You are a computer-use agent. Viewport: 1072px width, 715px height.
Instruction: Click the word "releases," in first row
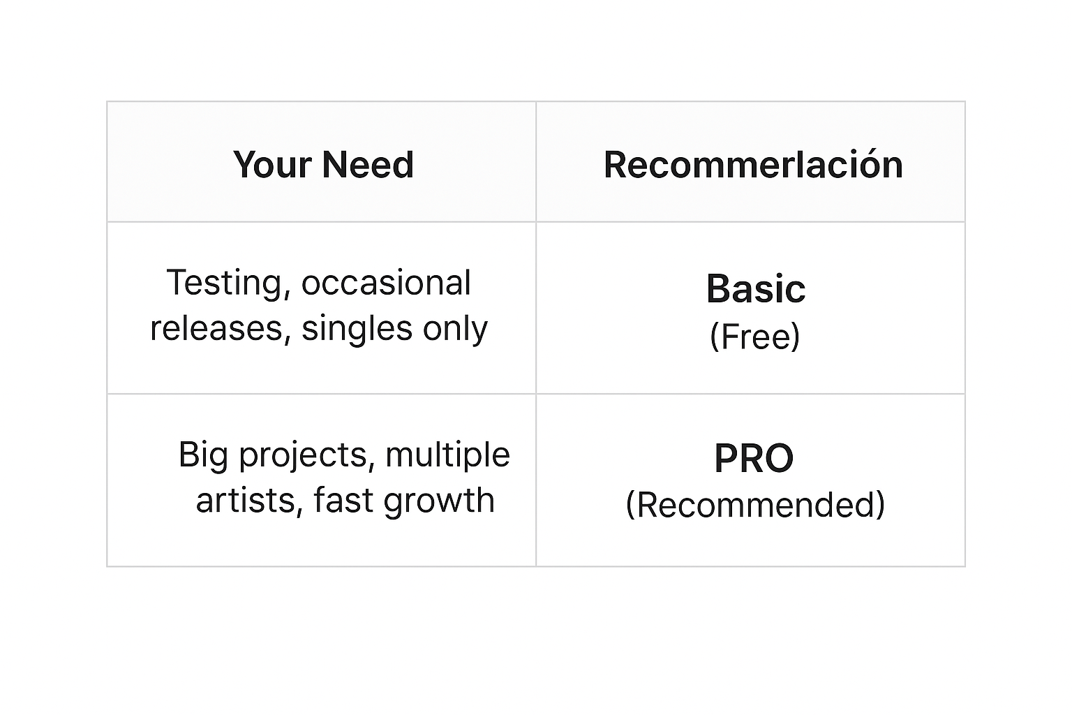pyautogui.click(x=221, y=328)
